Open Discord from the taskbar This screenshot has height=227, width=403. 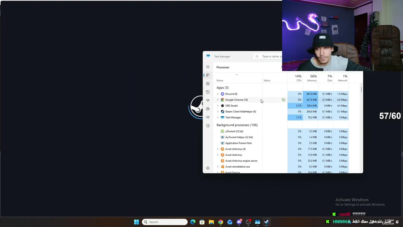[239, 222]
